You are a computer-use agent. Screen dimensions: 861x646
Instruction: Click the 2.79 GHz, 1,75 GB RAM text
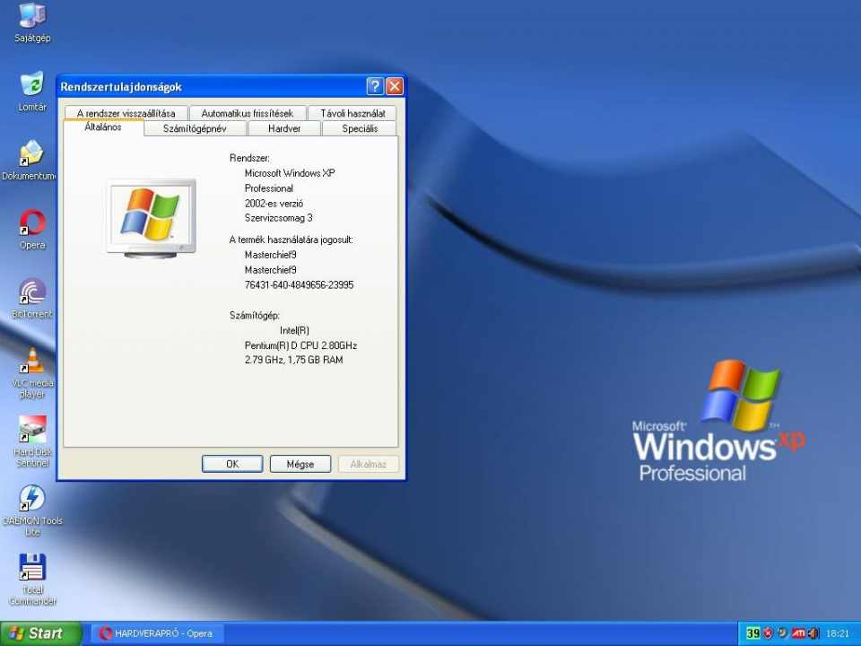294,360
